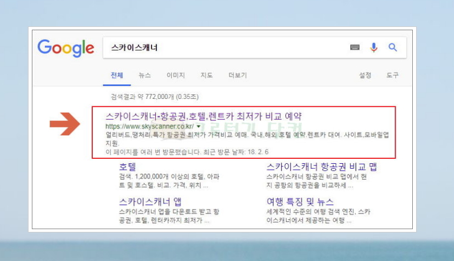Expand the 더보기 menu
Viewport: 454px width, 261px height.
237,75
